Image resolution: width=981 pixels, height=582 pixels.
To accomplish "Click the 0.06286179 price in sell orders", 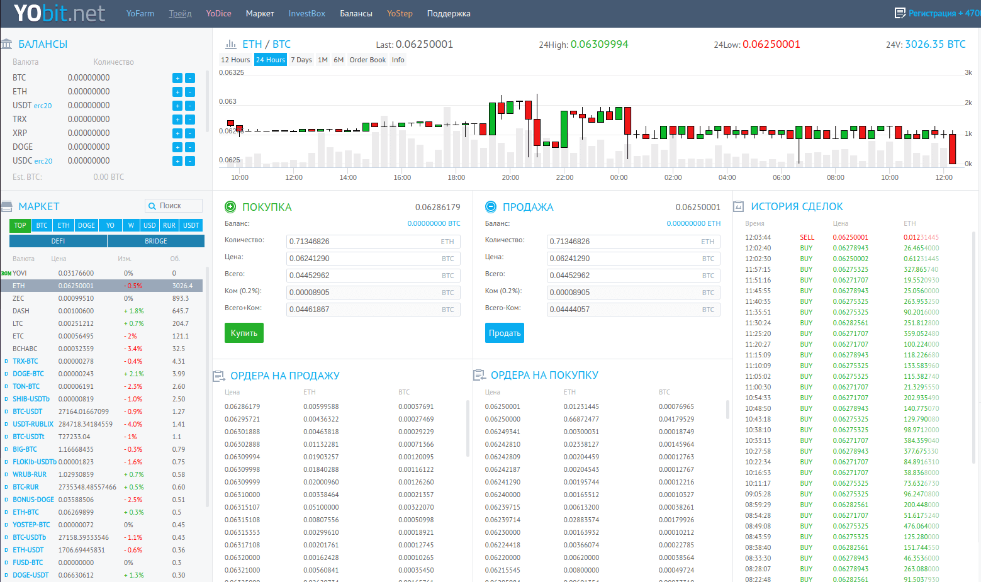I will tap(242, 406).
